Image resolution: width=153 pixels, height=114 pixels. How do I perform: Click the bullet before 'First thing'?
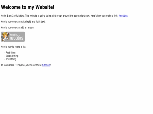4,53
